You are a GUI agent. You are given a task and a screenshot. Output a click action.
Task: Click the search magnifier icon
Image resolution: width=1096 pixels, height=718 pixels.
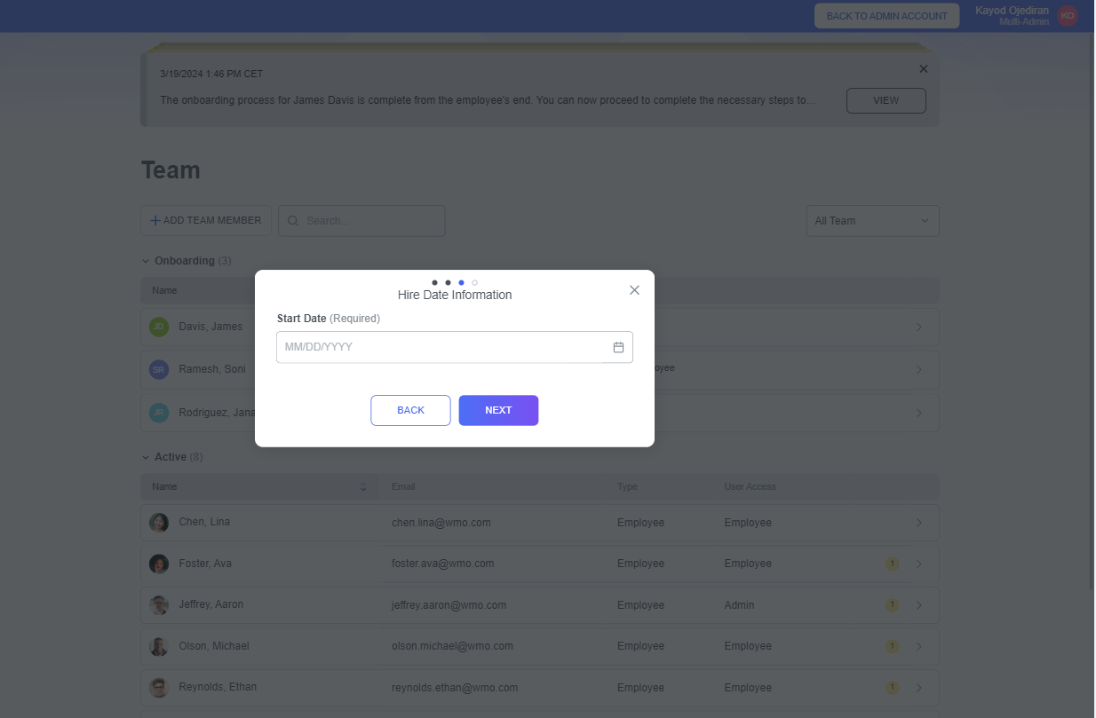point(294,221)
